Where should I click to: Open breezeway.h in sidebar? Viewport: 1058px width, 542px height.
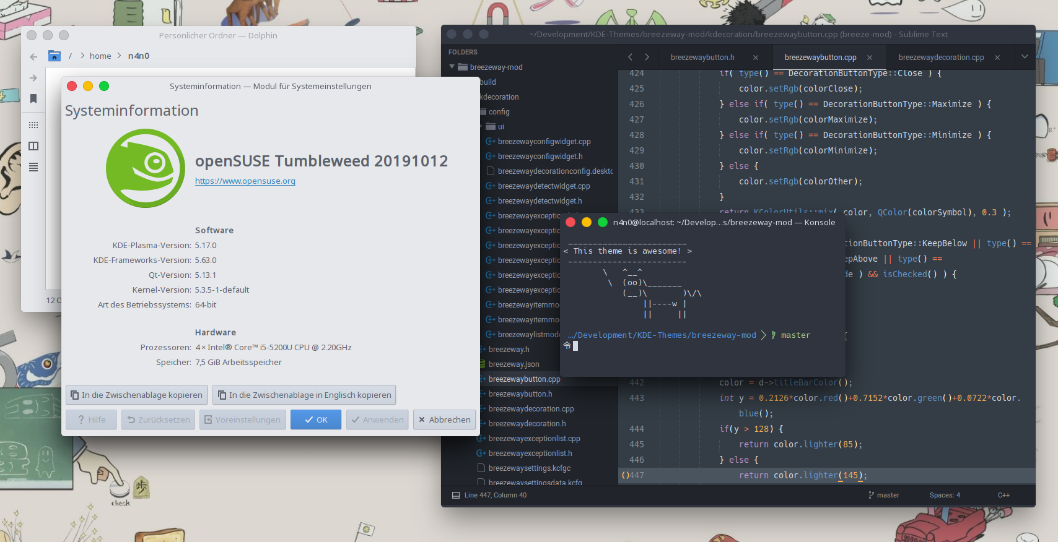pyautogui.click(x=509, y=350)
